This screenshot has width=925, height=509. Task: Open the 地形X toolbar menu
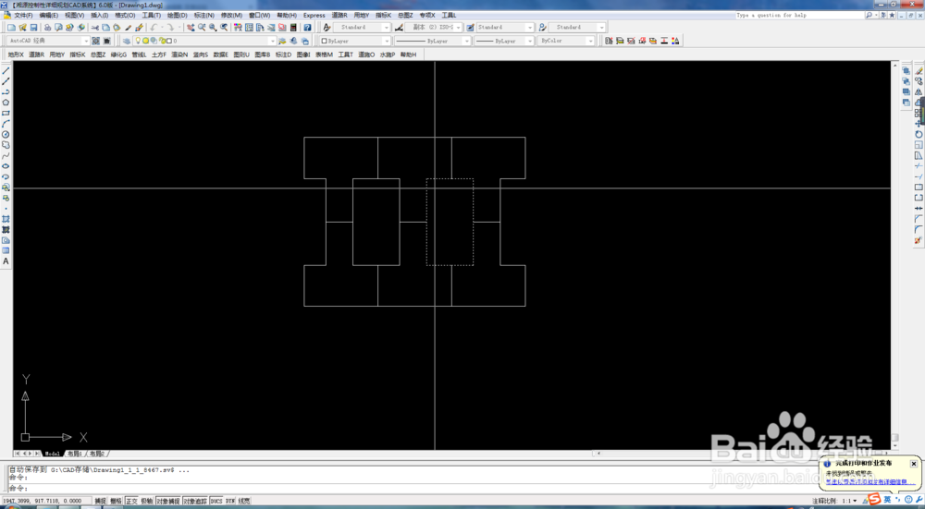pos(16,55)
